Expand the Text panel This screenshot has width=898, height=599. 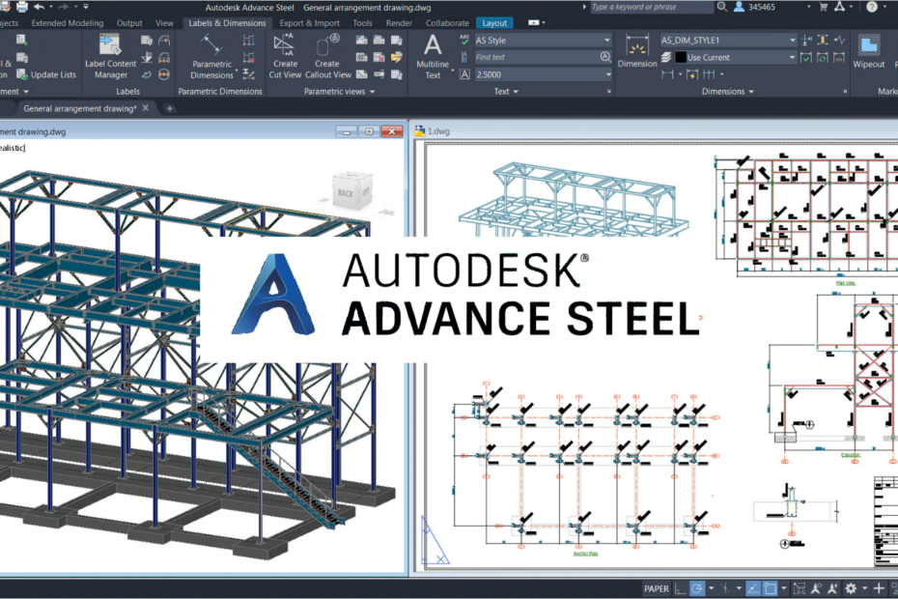(x=506, y=92)
